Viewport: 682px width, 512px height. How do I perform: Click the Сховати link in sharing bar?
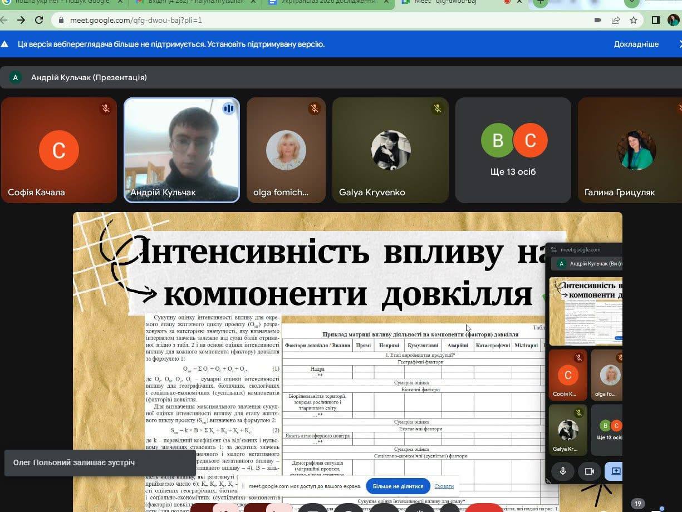pyautogui.click(x=444, y=486)
